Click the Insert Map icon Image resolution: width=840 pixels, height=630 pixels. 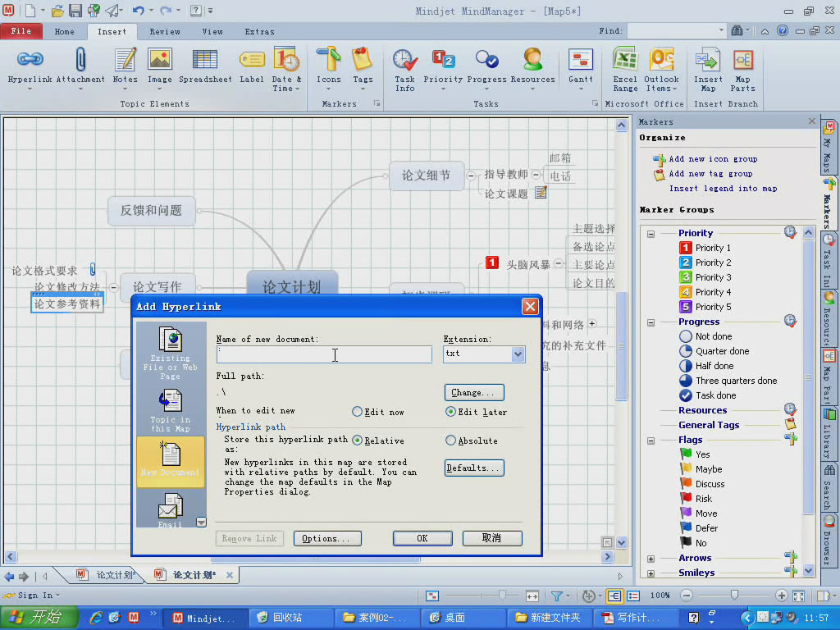708,59
